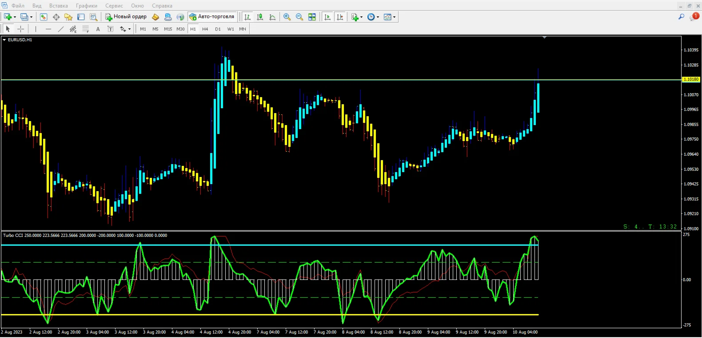The image size is (702, 338).
Task: Select the Arrows objects tool
Action: (x=123, y=29)
